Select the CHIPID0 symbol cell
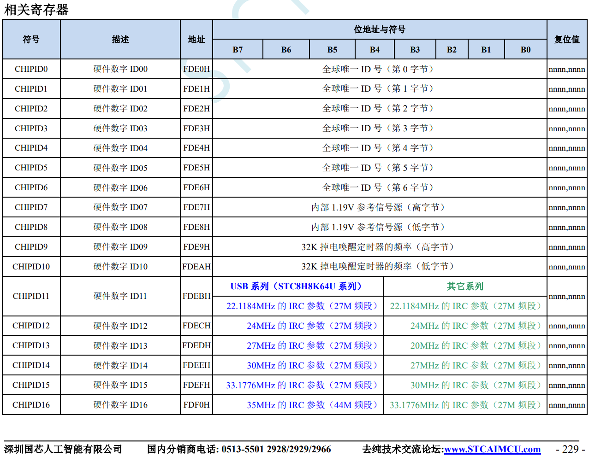Screen dimensions: 589x456 [31, 69]
